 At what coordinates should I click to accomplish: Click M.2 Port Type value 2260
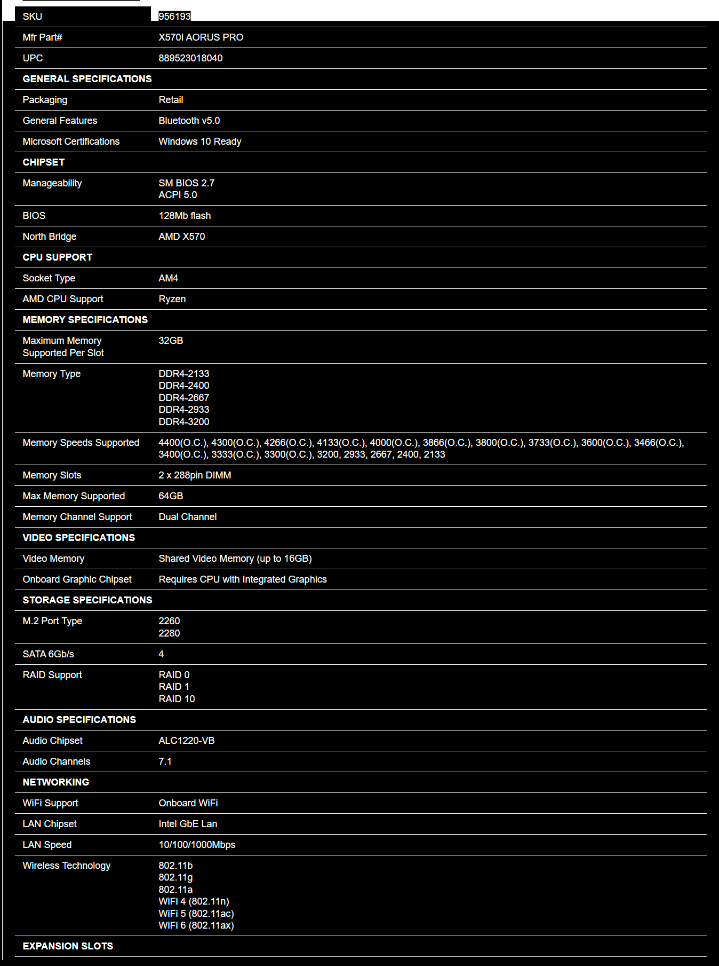coord(169,621)
